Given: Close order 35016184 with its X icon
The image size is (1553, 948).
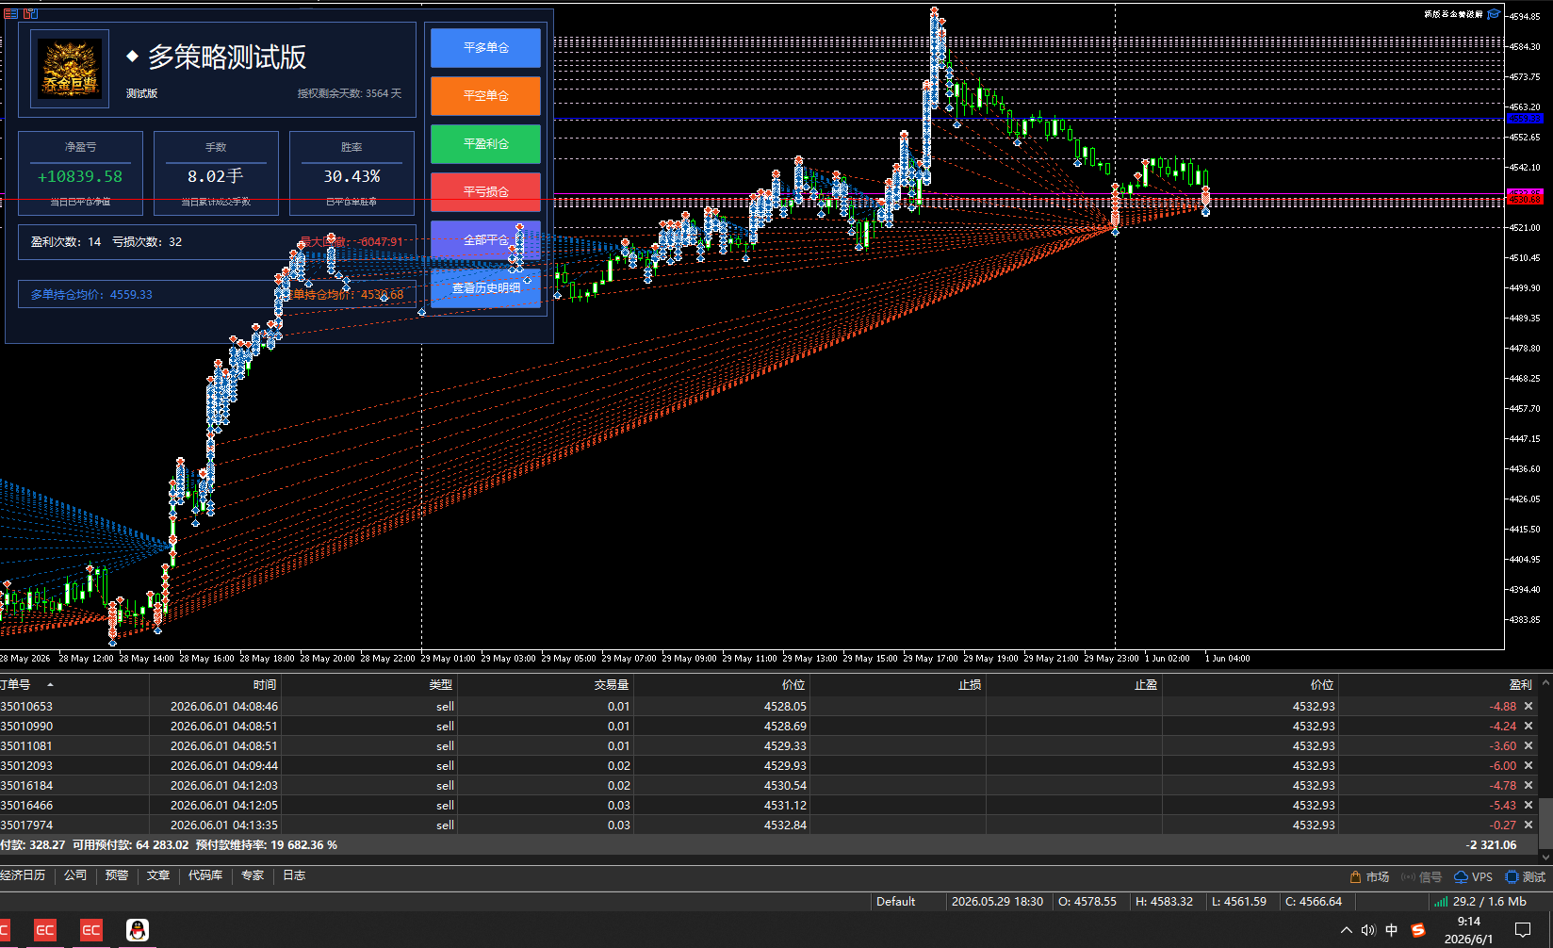Looking at the screenshot, I should 1528,785.
